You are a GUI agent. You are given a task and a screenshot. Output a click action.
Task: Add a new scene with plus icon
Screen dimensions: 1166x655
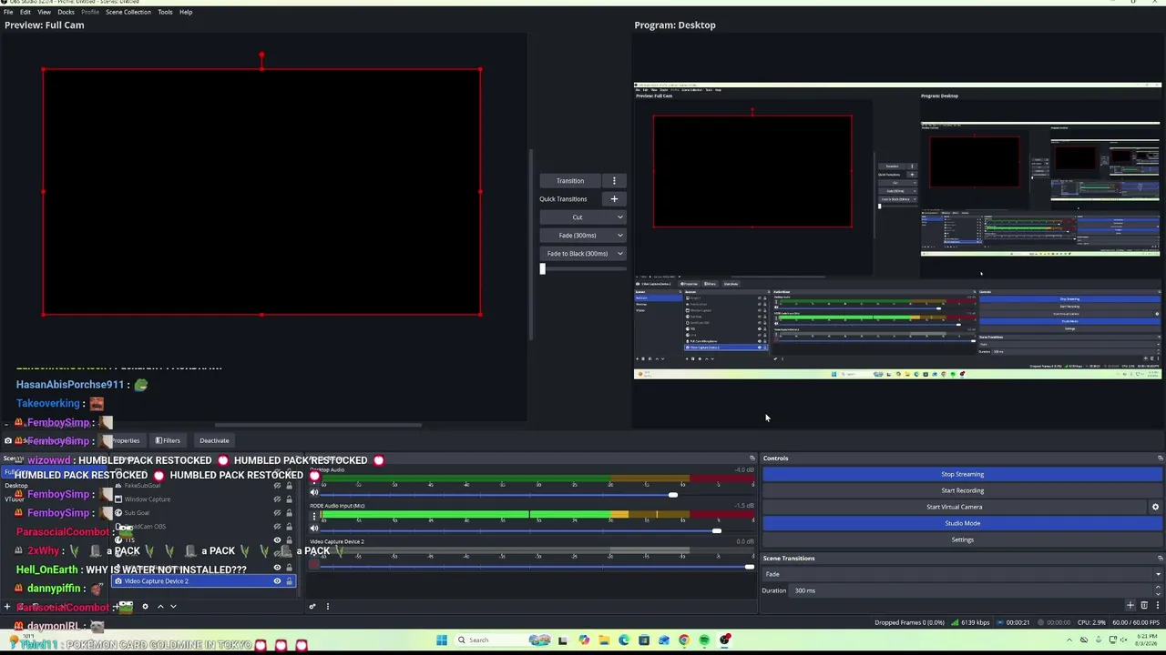click(x=7, y=606)
